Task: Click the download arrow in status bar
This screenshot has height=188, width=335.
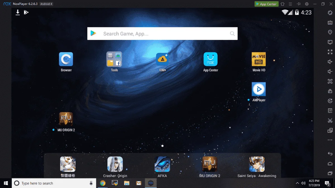Action: (18, 13)
